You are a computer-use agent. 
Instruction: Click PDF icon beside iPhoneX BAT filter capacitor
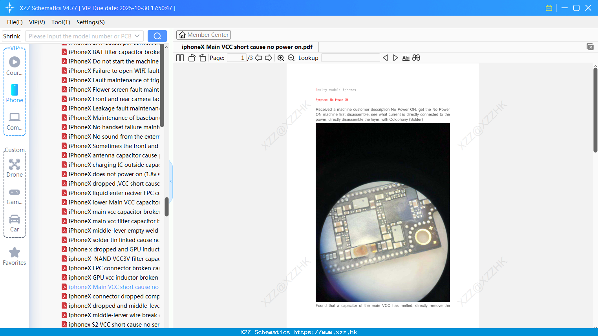64,52
